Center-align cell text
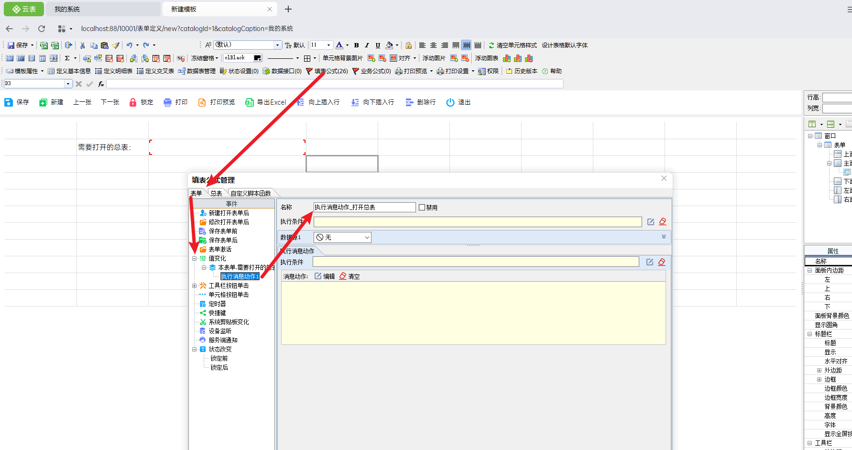The height and width of the screenshot is (450, 852). click(x=433, y=45)
